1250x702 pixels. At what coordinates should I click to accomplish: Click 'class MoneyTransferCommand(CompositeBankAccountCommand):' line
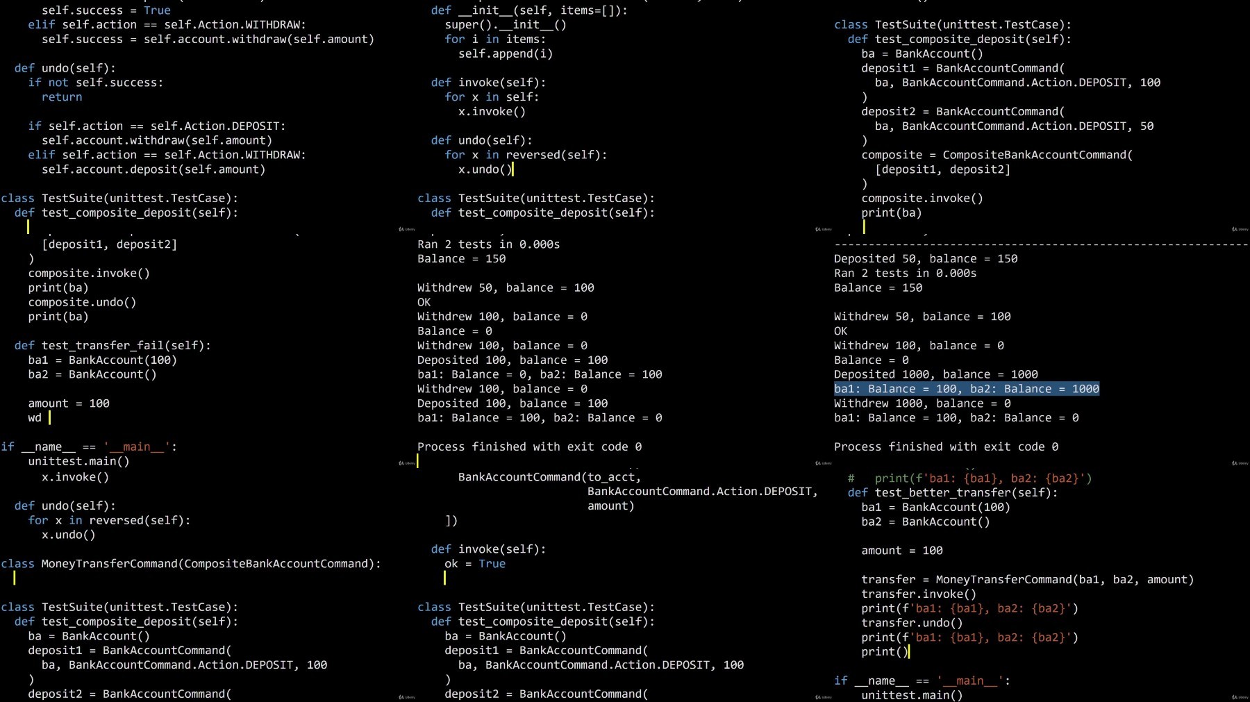191,564
